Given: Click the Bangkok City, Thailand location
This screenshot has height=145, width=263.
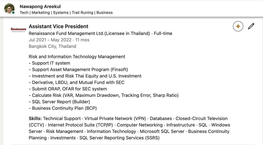Looking at the screenshot, I should coord(52,46).
